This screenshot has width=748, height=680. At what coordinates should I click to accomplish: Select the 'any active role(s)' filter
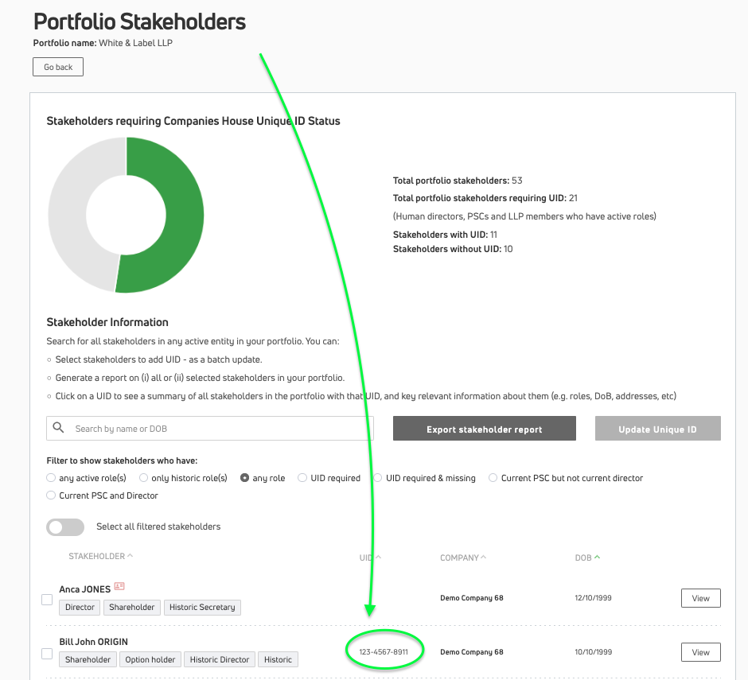52,478
